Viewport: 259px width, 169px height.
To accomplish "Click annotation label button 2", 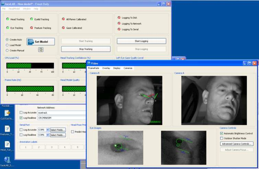I will click(x=39, y=147).
